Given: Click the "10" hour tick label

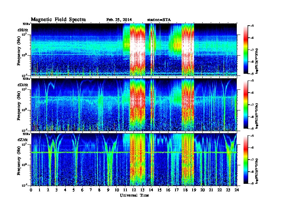Looking at the screenshot, I should click(x=117, y=190).
